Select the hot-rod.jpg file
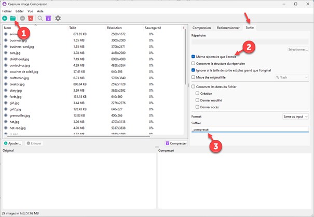This screenshot has height=217, width=314. [18, 128]
